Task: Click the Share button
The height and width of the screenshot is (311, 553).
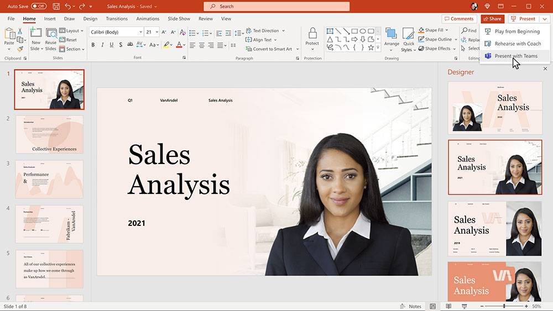Action: pos(492,19)
